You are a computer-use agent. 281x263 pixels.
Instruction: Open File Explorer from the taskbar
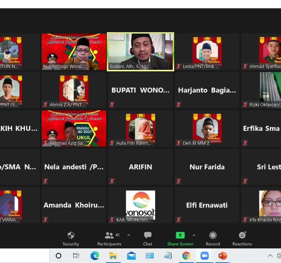coord(113,256)
